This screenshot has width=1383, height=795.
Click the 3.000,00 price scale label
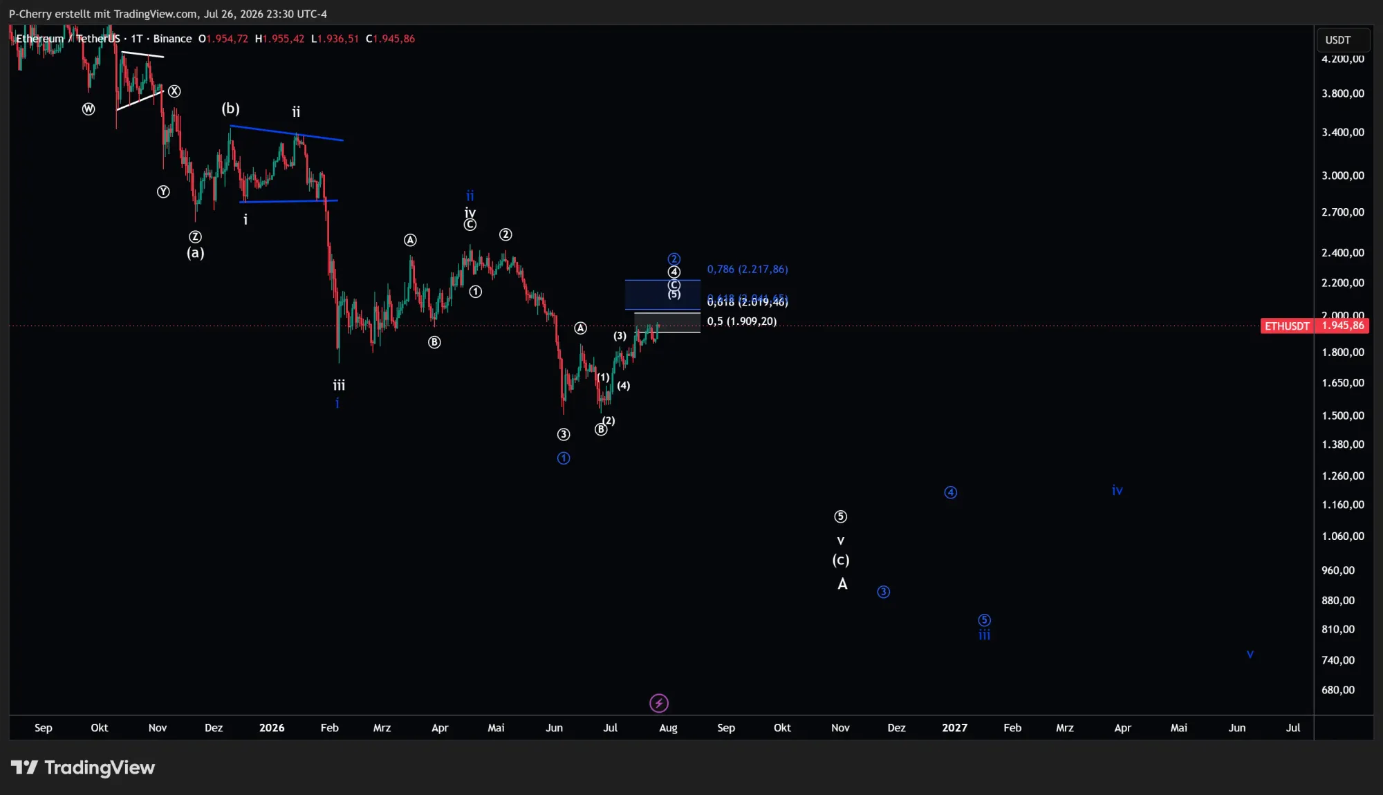point(1343,176)
